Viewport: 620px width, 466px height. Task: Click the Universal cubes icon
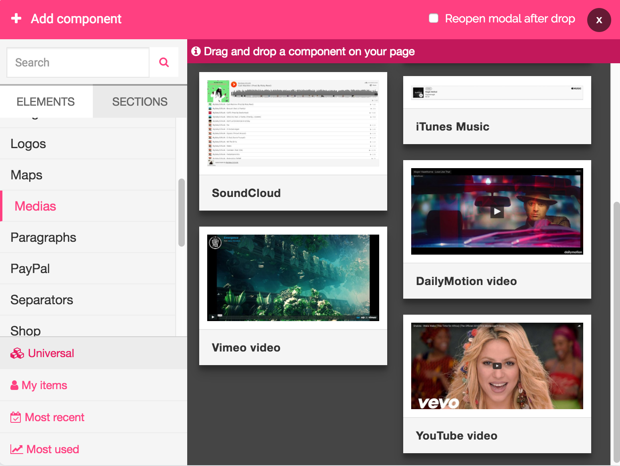point(17,354)
